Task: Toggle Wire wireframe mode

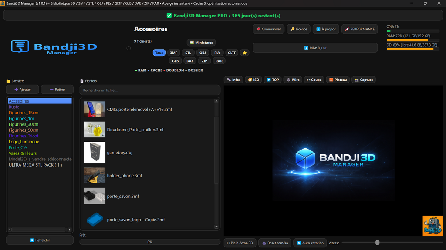Action: coord(293,80)
